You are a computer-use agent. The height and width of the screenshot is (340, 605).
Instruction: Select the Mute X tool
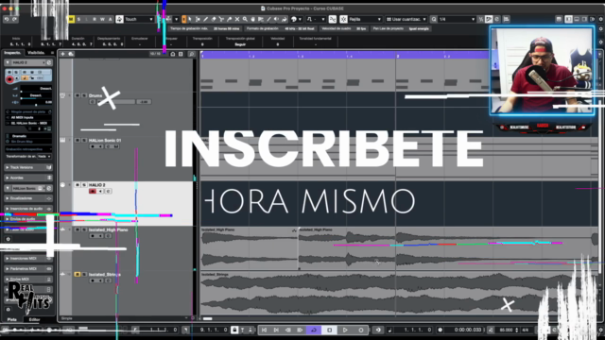237,19
